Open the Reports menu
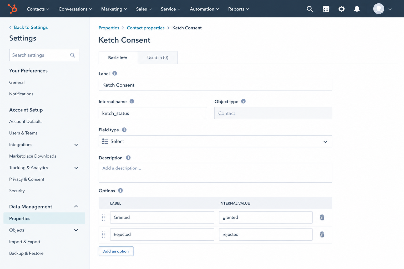The width and height of the screenshot is (404, 269). click(x=238, y=9)
